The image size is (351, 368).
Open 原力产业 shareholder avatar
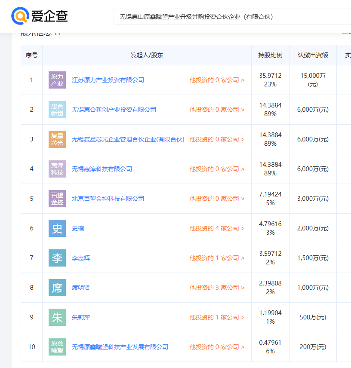tap(57, 80)
